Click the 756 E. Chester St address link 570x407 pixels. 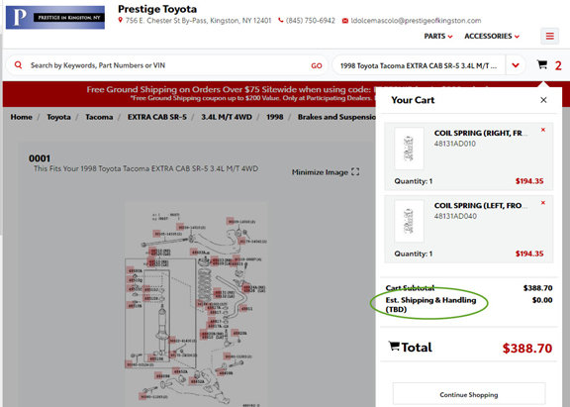[199, 21]
